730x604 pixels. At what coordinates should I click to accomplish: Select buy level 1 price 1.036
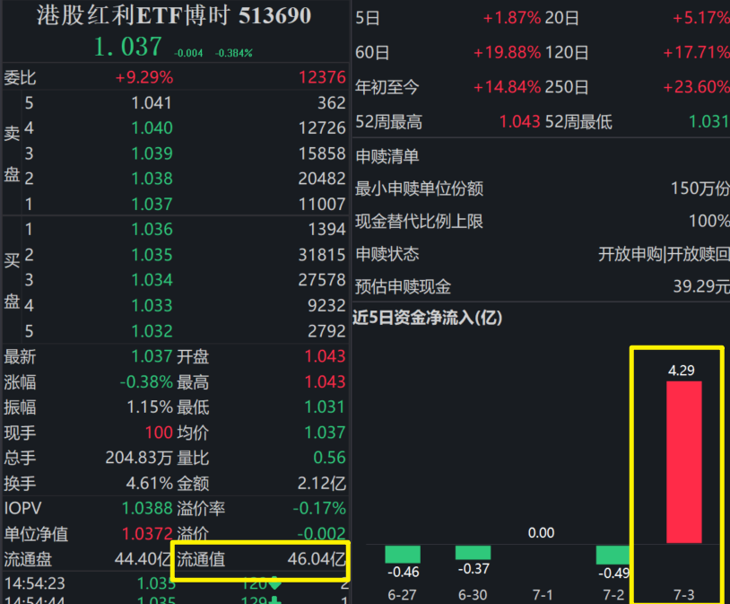(x=152, y=229)
